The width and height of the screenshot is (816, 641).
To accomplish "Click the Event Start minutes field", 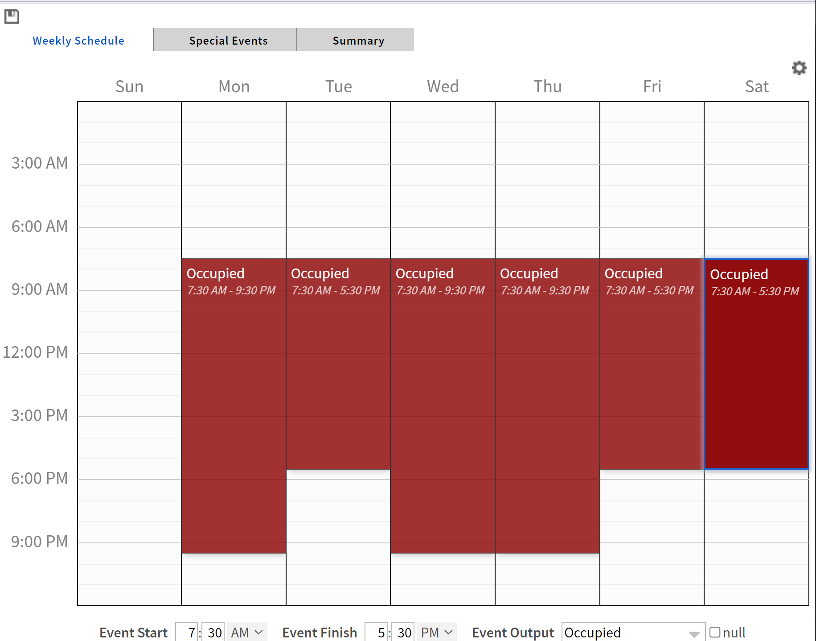I will (214, 632).
